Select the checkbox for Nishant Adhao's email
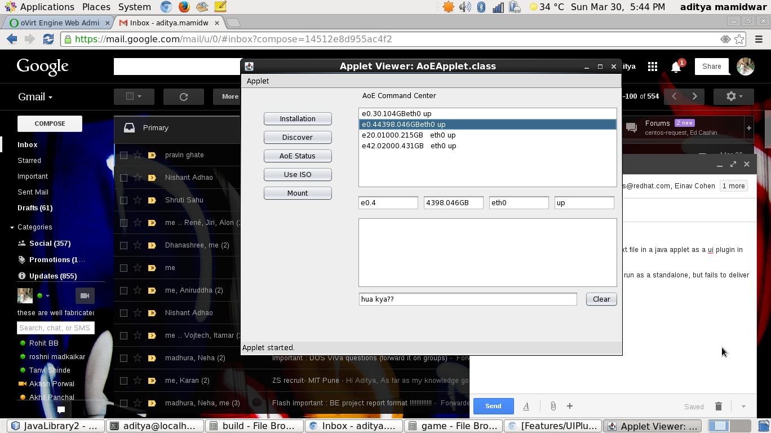771x433 pixels. [x=123, y=178]
